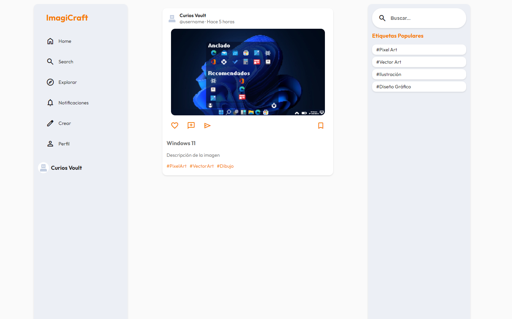Click the Search magnifier icon in sidebar
Image resolution: width=512 pixels, height=319 pixels.
click(x=50, y=62)
